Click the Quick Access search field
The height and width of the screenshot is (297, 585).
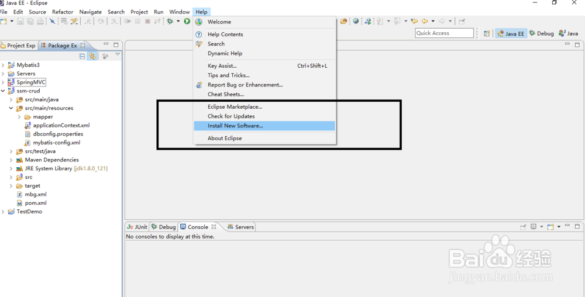tap(445, 33)
